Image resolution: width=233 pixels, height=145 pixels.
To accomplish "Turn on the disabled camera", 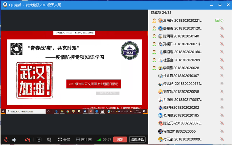I will (27, 140).
